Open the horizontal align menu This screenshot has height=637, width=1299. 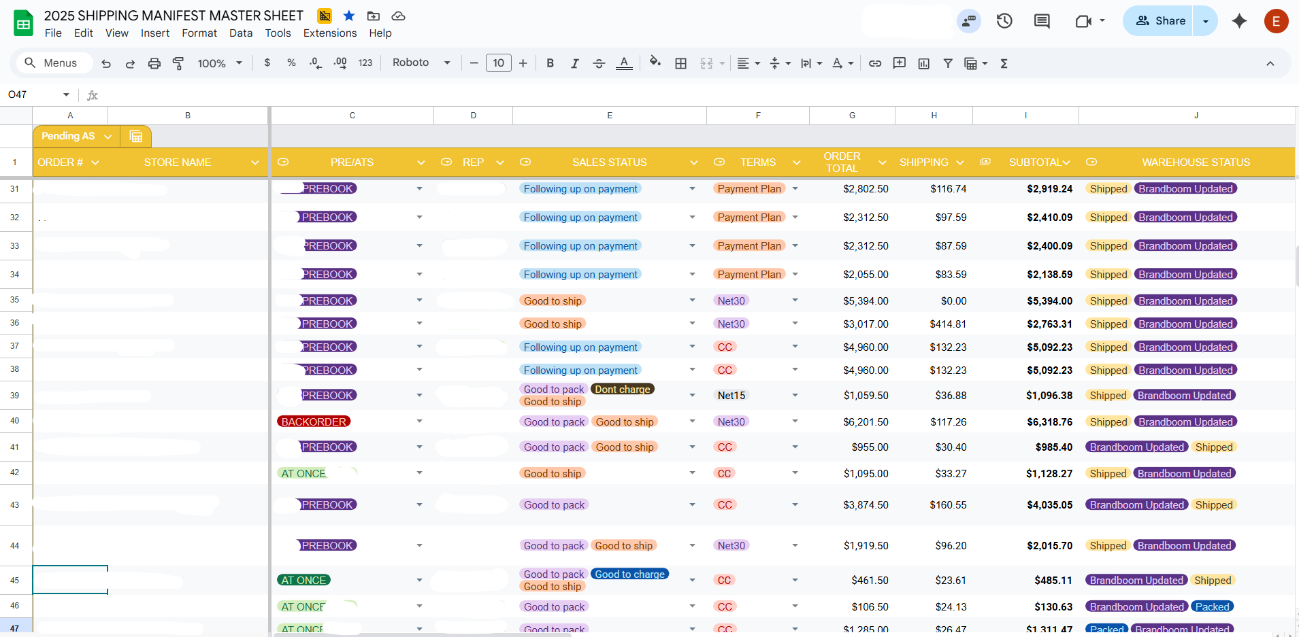click(749, 63)
